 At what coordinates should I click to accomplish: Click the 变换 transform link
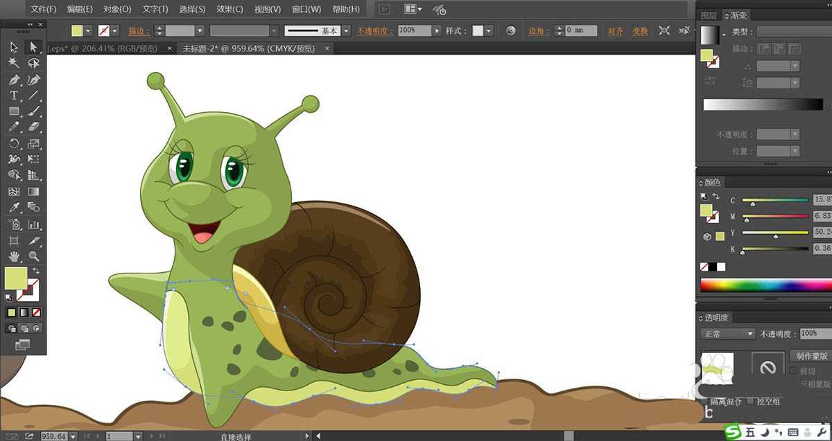(x=640, y=31)
